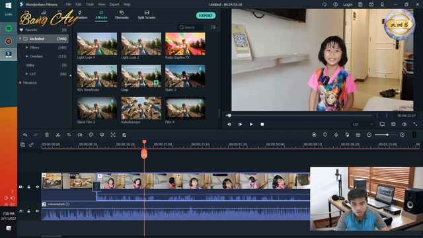Screen dimensions: 423x238
Task: Click the green EXPORT button
Action: pos(206,15)
